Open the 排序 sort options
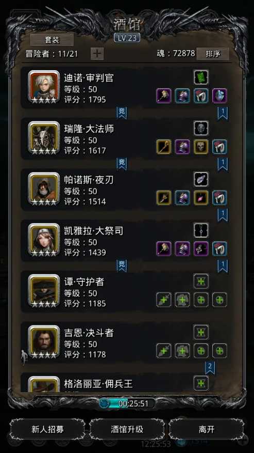 click(213, 54)
